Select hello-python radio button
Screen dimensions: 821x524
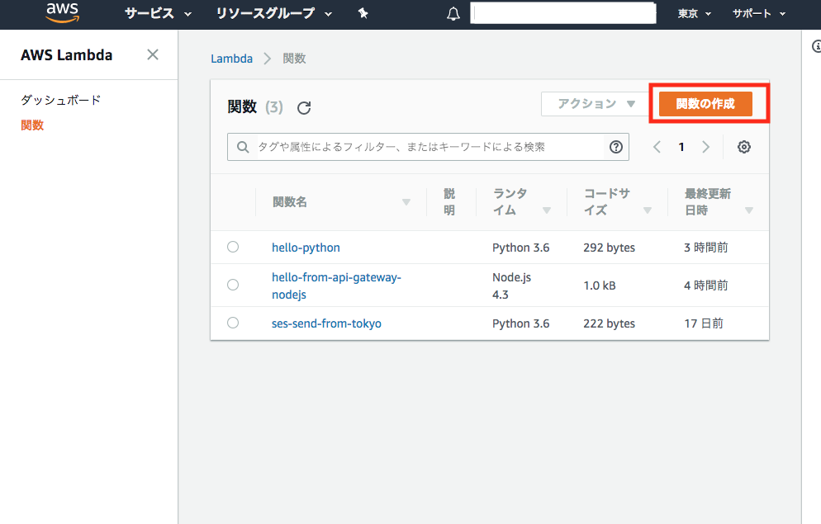(x=233, y=247)
